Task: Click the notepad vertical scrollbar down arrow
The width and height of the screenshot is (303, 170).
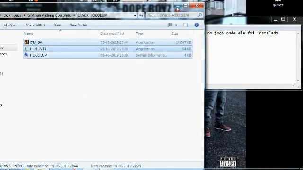Action: (298, 81)
